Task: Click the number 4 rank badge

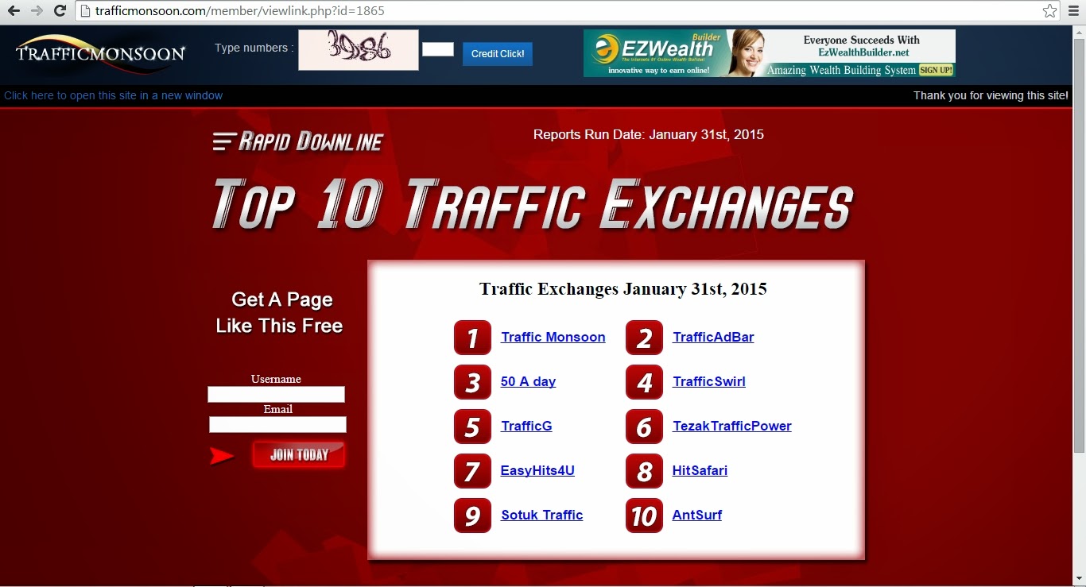Action: point(644,382)
